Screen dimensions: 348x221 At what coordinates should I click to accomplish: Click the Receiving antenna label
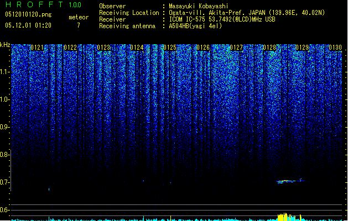(127, 26)
